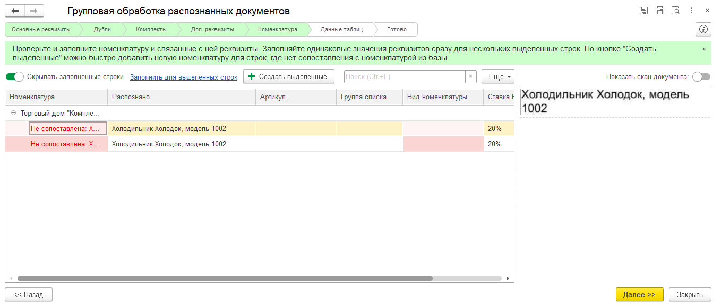Open the three-dot more options menu

pyautogui.click(x=692, y=11)
